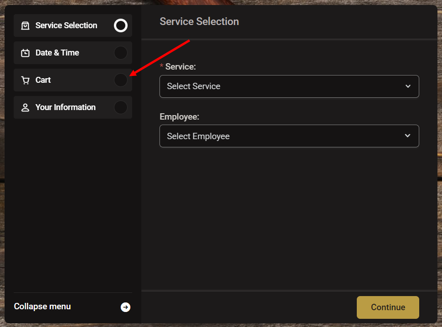Click the Collapse menu text
This screenshot has width=442, height=327.
coord(42,307)
